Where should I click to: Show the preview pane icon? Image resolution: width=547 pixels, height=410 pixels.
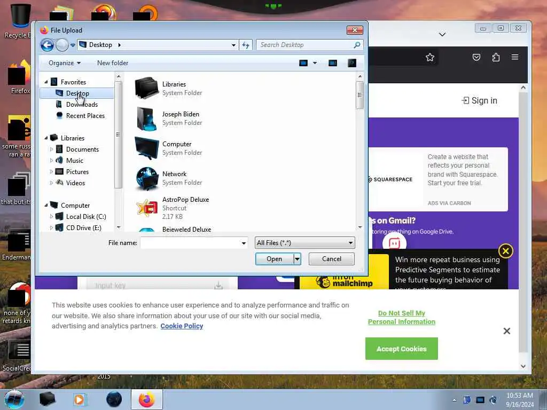click(333, 63)
